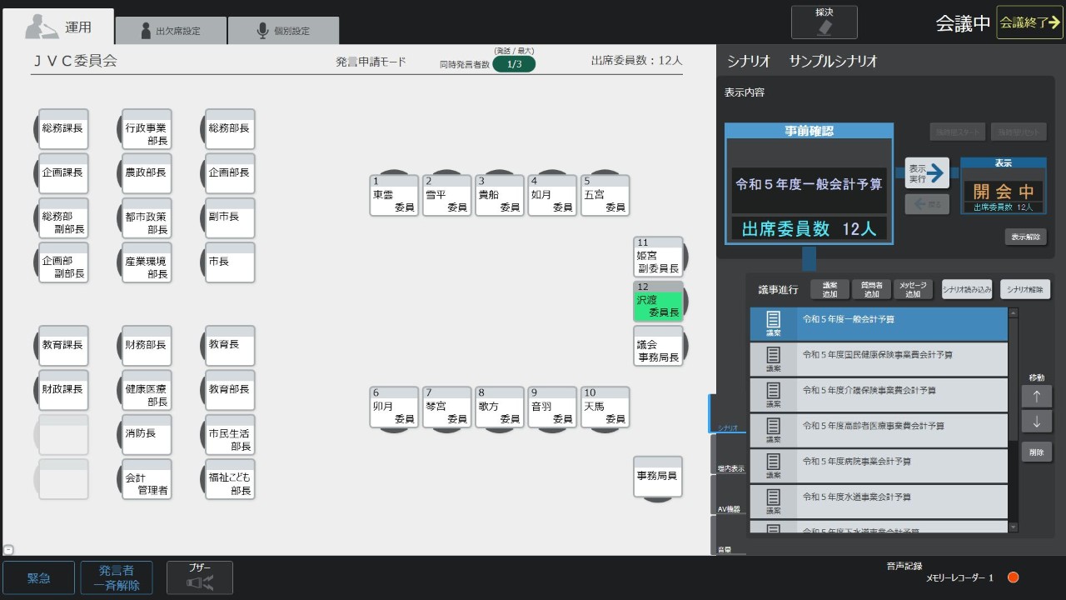Switch to the 運用 tab

coord(57,27)
